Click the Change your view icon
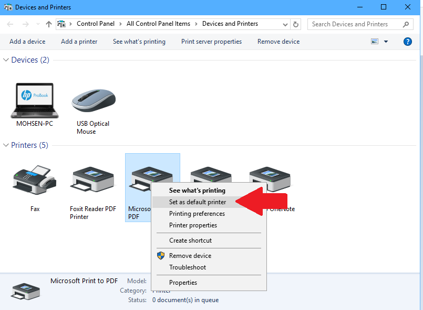This screenshot has width=423, height=310. (x=375, y=42)
